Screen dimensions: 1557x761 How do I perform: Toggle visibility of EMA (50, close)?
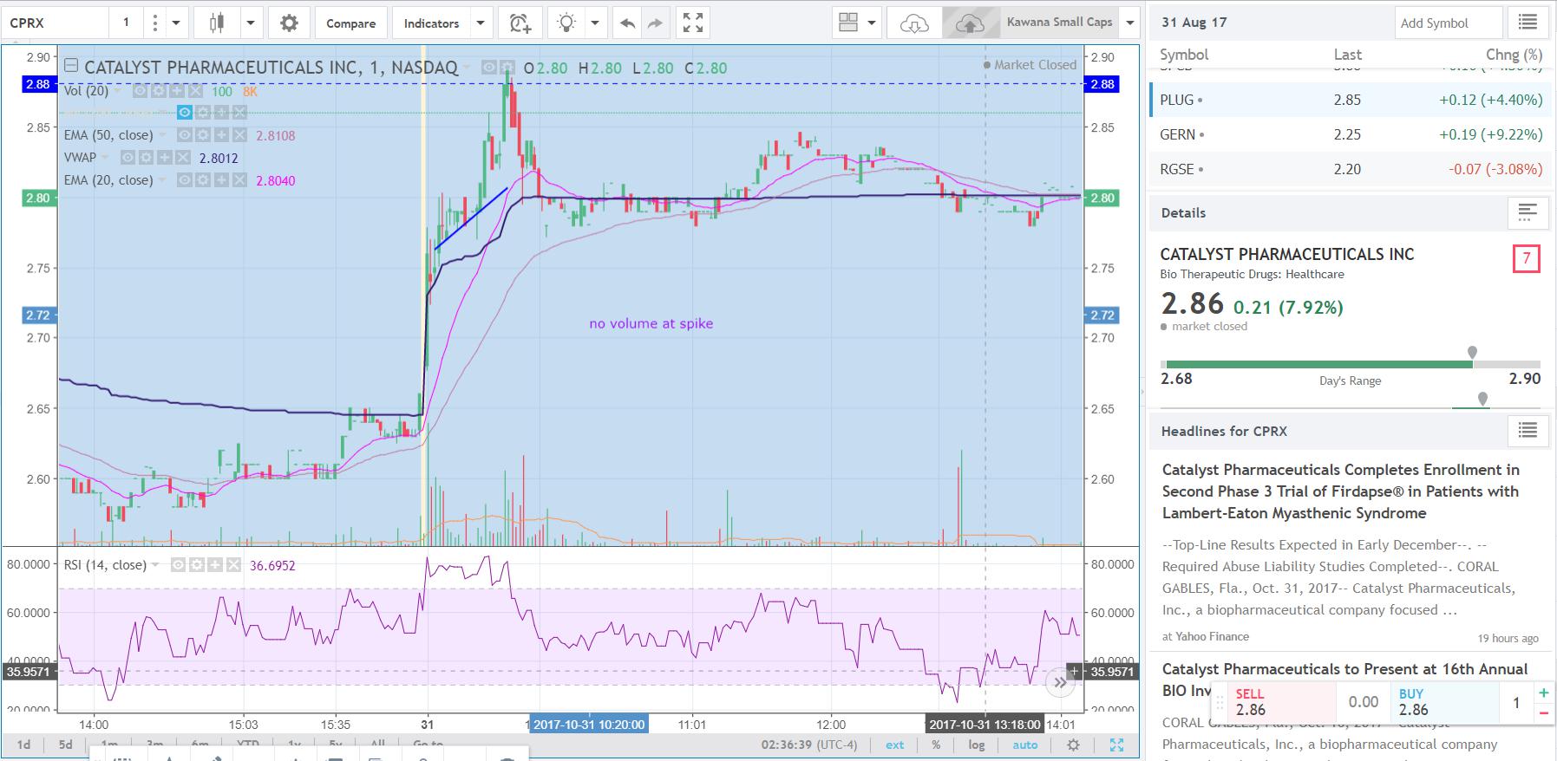pos(183,135)
